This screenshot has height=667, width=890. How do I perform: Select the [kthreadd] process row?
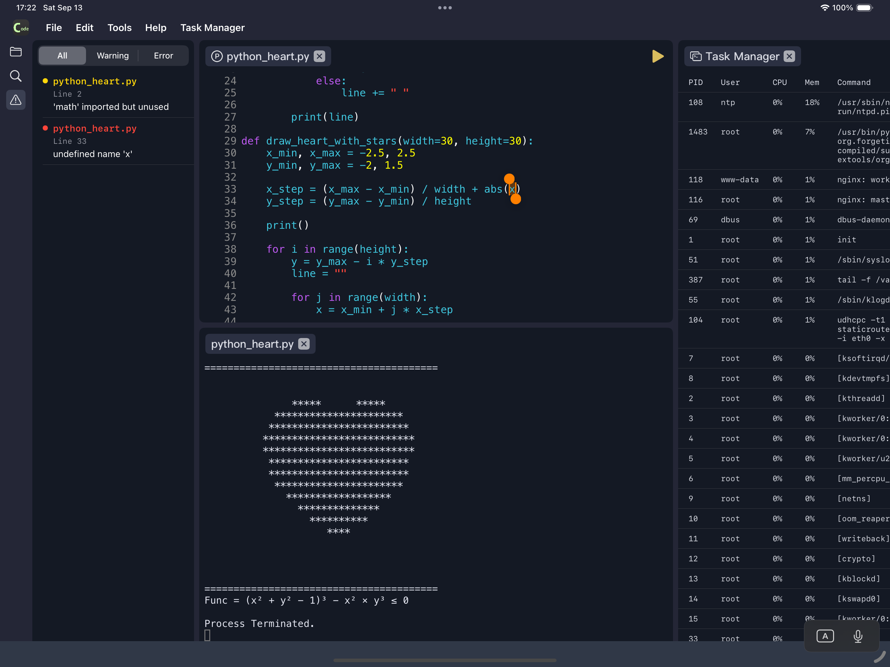pyautogui.click(x=784, y=398)
